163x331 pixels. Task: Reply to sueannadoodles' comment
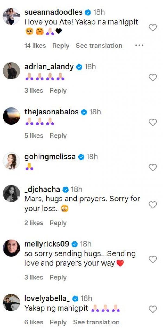click(61, 46)
